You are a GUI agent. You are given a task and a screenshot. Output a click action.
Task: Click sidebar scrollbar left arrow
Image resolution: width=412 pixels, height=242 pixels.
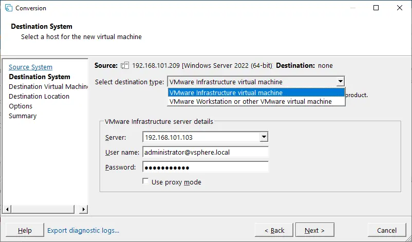(x=7, y=209)
